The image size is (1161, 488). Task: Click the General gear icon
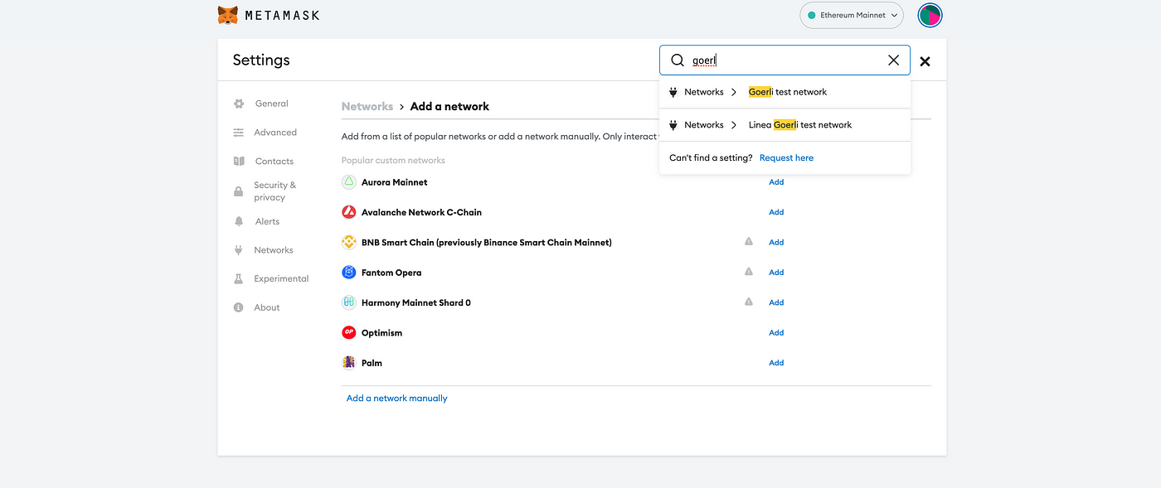[239, 104]
